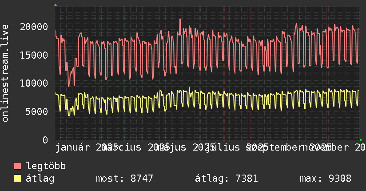Click the onlinestream.live vertical axis title
This screenshot has height=191, width=366.
pos(5,73)
